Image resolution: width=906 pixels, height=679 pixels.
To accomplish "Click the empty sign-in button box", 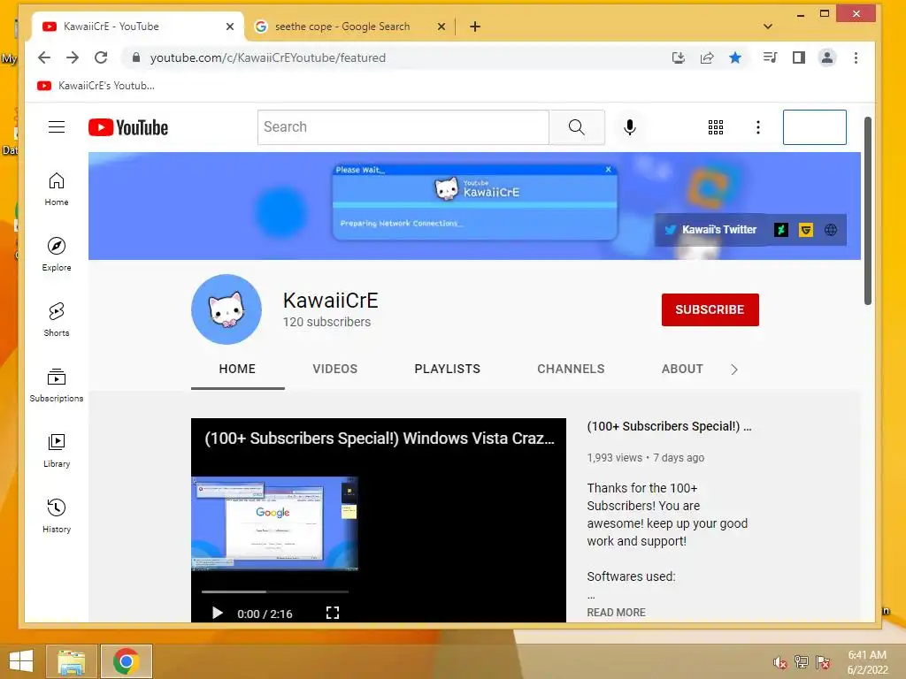I will tap(815, 127).
